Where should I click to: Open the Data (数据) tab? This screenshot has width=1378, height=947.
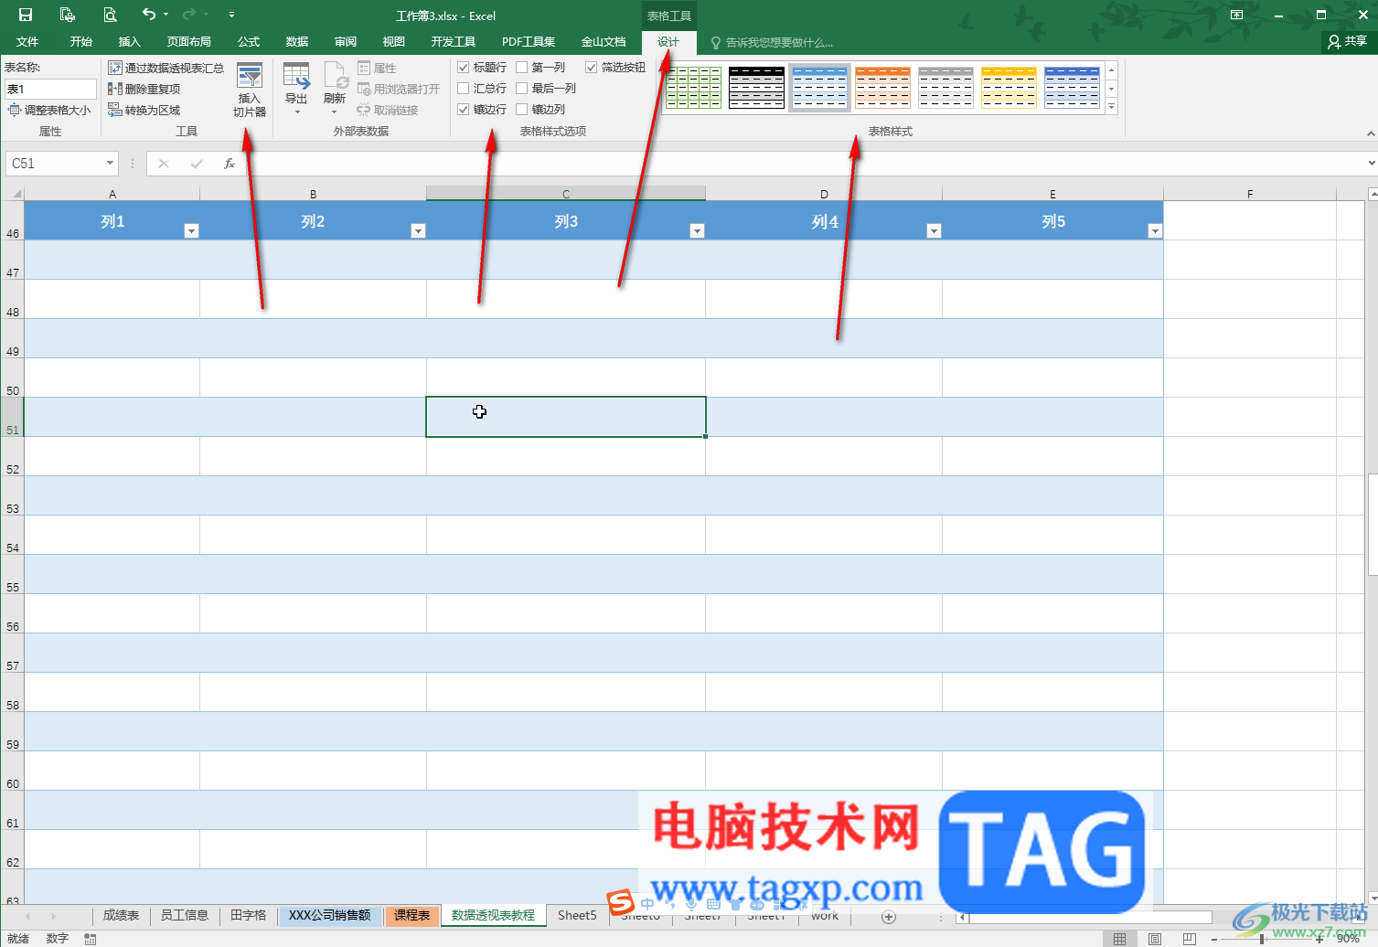297,42
